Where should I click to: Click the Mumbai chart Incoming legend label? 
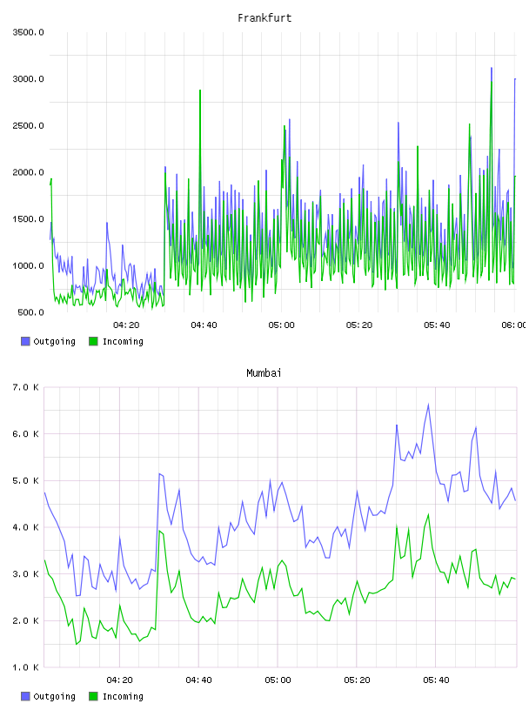click(x=123, y=697)
